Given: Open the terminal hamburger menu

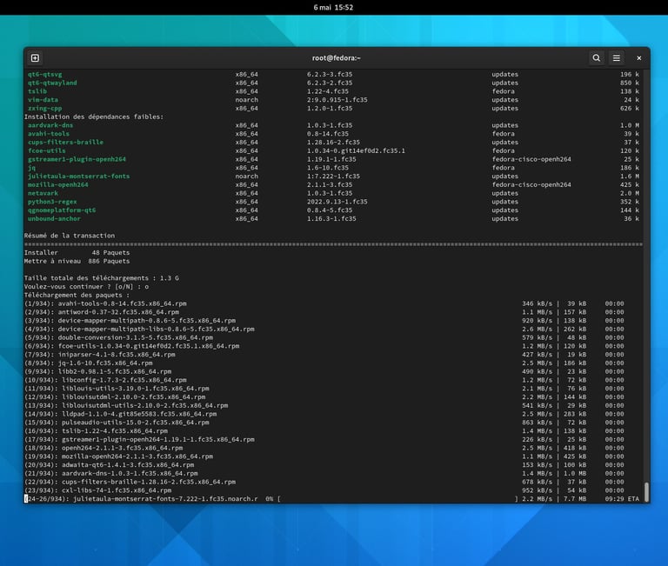Looking at the screenshot, I should tap(617, 58).
